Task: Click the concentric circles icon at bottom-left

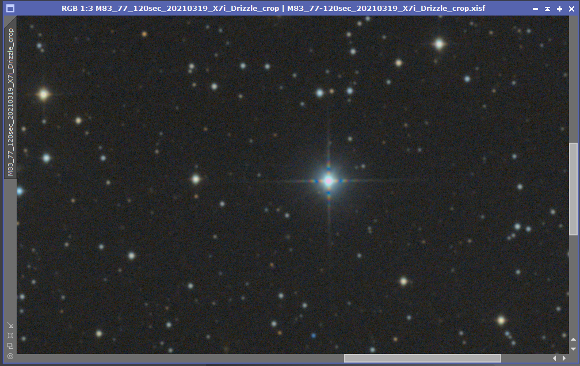Action: tap(10, 356)
